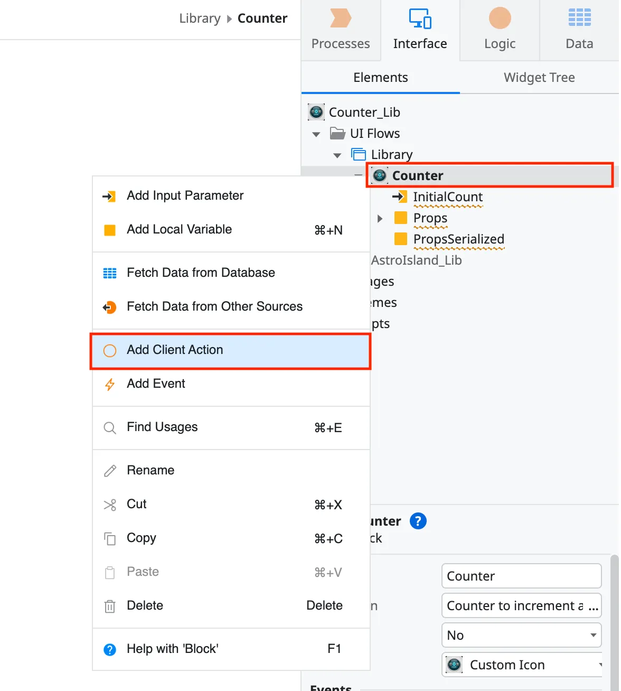Click the Rename pencil icon
Image resolution: width=621 pixels, height=691 pixels.
[x=109, y=471]
